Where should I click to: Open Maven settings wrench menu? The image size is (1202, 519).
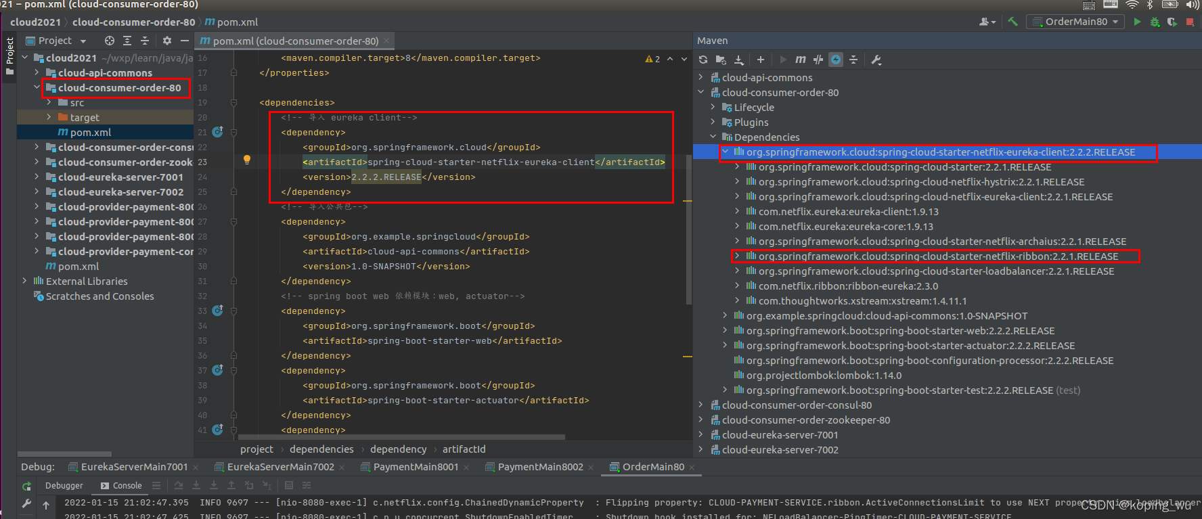pos(876,60)
